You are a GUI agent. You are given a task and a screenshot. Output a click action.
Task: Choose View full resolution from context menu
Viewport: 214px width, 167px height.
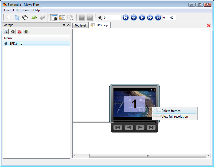pos(175,117)
